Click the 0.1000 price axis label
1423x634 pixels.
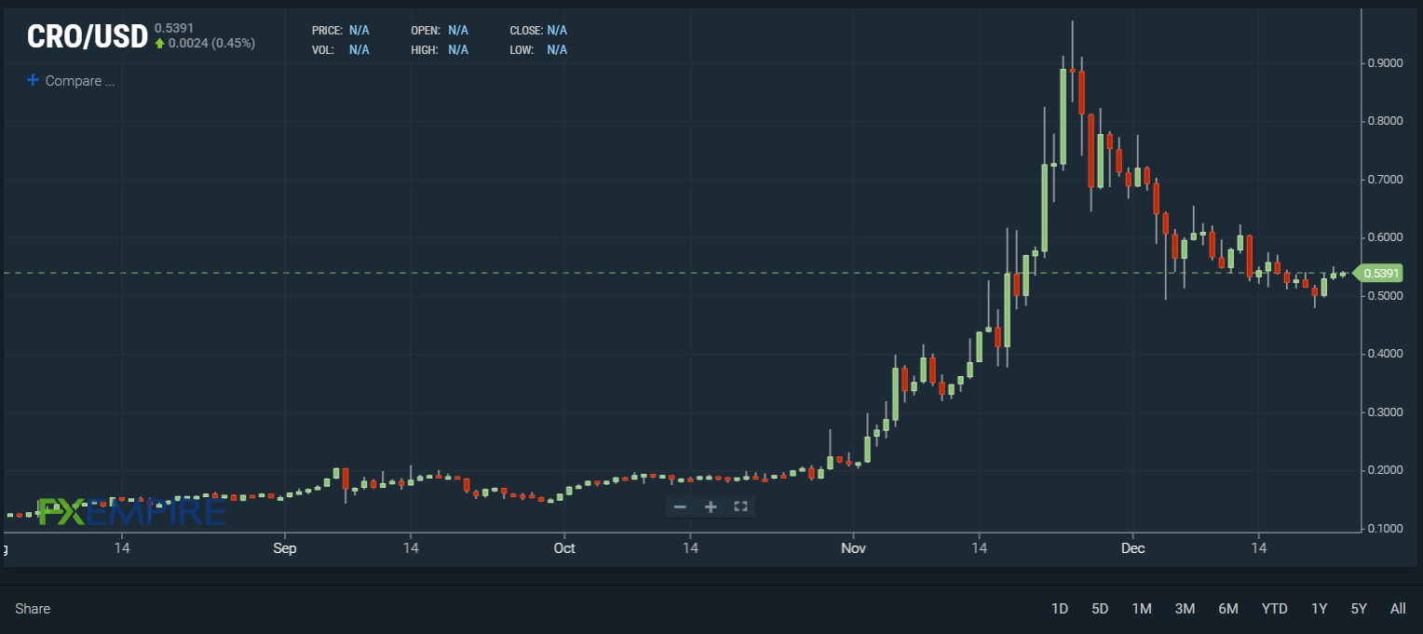[x=1384, y=529]
